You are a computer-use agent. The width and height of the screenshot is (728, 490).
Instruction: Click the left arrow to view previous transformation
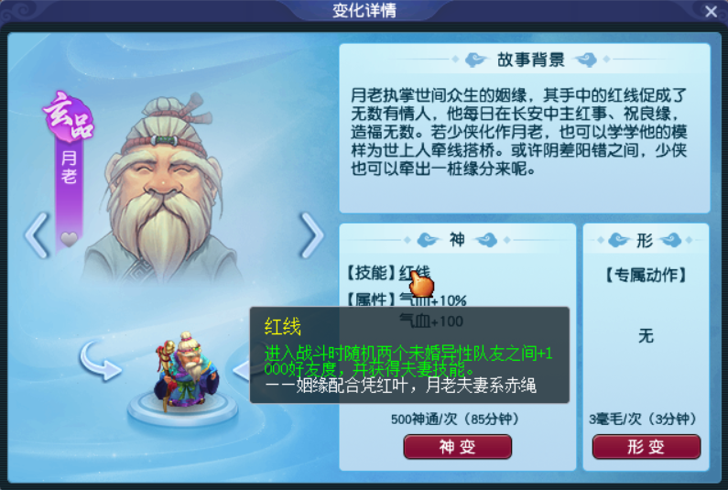point(38,235)
